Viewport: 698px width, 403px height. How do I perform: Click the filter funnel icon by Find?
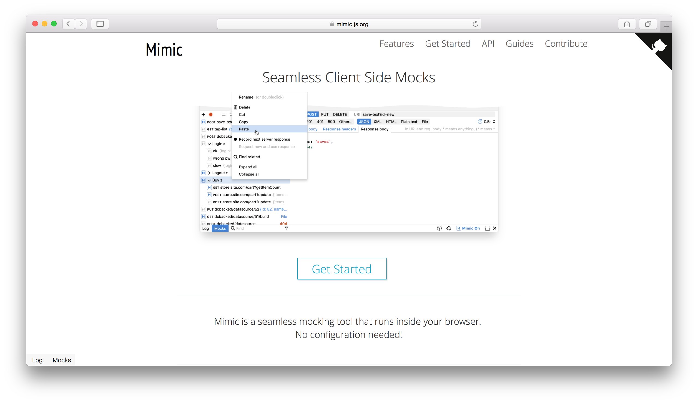286,228
